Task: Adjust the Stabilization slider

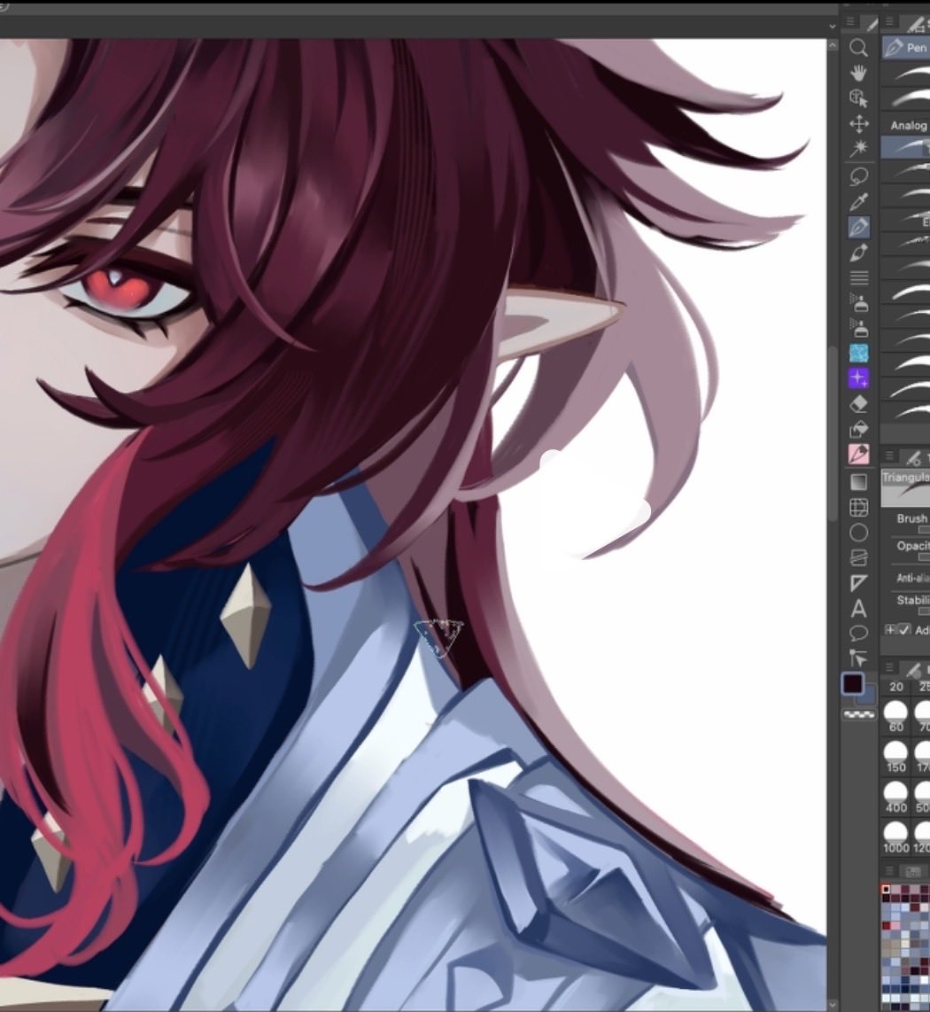Action: coord(924,611)
